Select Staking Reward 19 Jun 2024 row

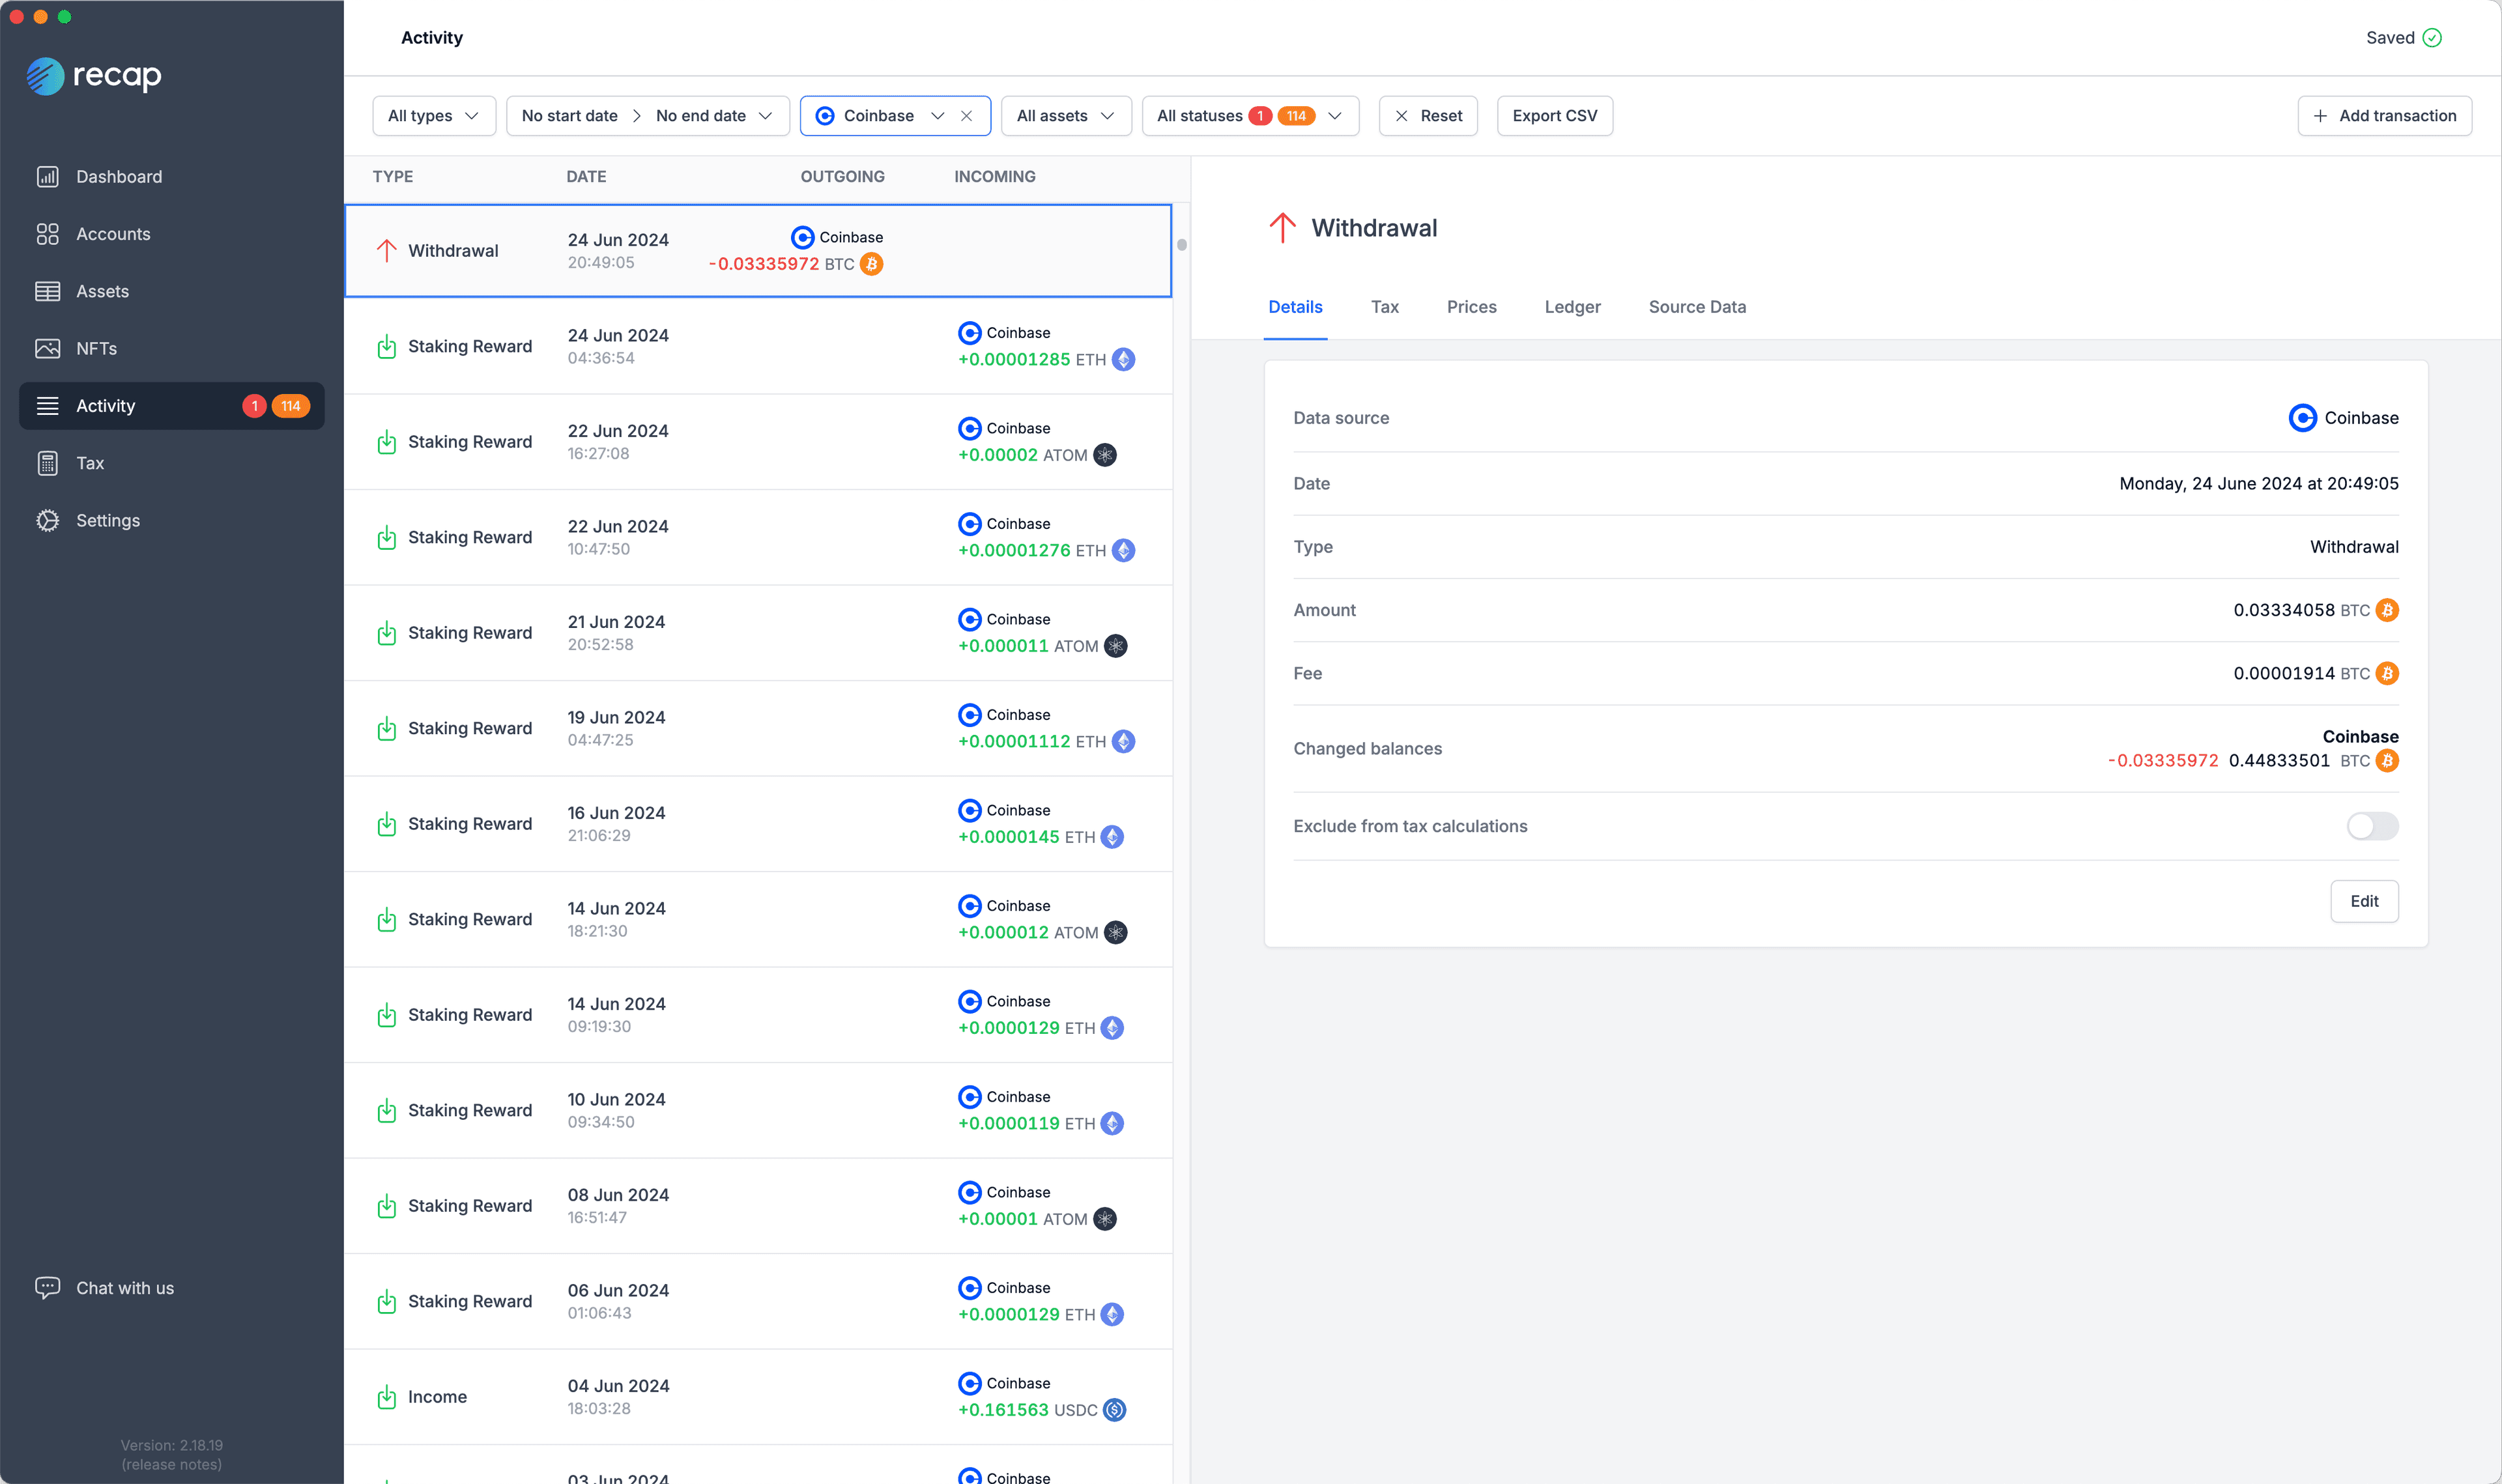[x=758, y=728]
